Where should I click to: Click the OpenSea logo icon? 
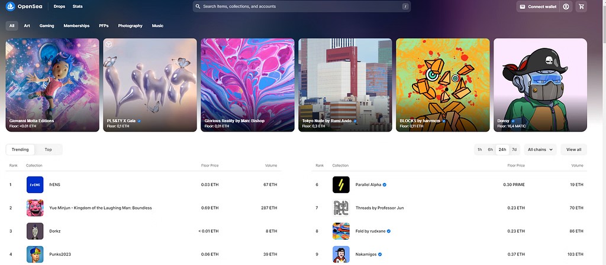point(11,6)
